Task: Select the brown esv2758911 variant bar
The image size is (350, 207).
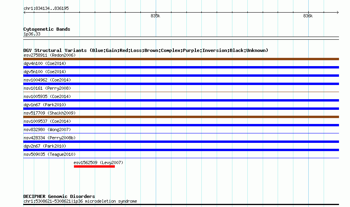Action: tap(181, 59)
